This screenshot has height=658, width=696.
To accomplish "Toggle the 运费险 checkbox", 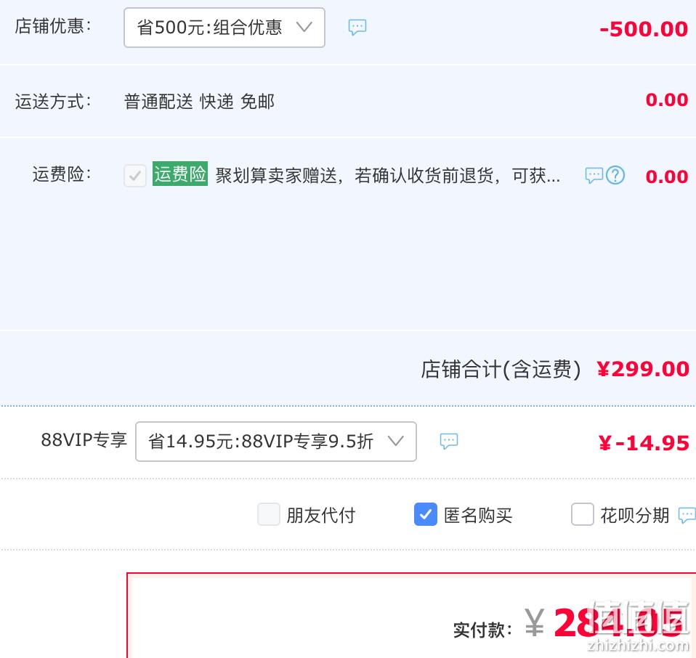I will (x=135, y=176).
